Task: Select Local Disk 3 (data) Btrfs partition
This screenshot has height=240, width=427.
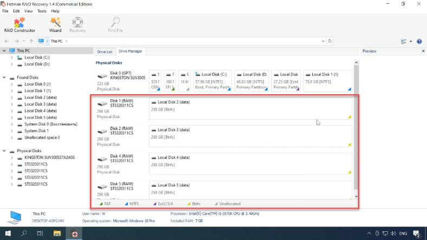Action: click(x=250, y=136)
